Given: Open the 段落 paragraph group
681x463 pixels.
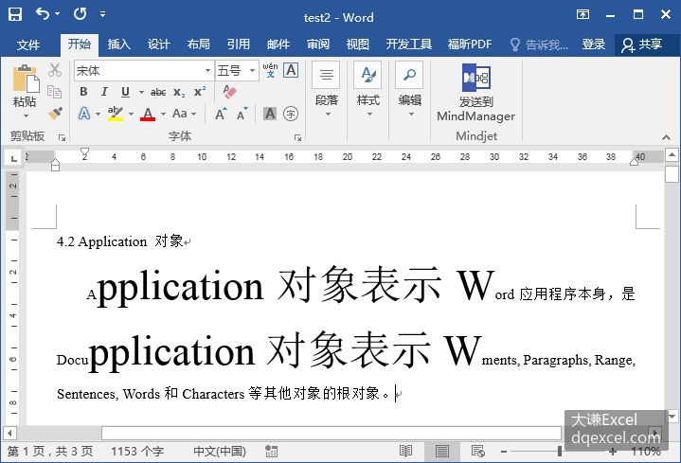Looking at the screenshot, I should (326, 89).
